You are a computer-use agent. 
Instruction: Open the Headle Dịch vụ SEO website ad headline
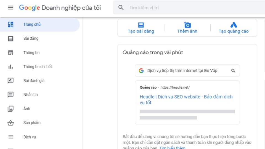(186, 100)
